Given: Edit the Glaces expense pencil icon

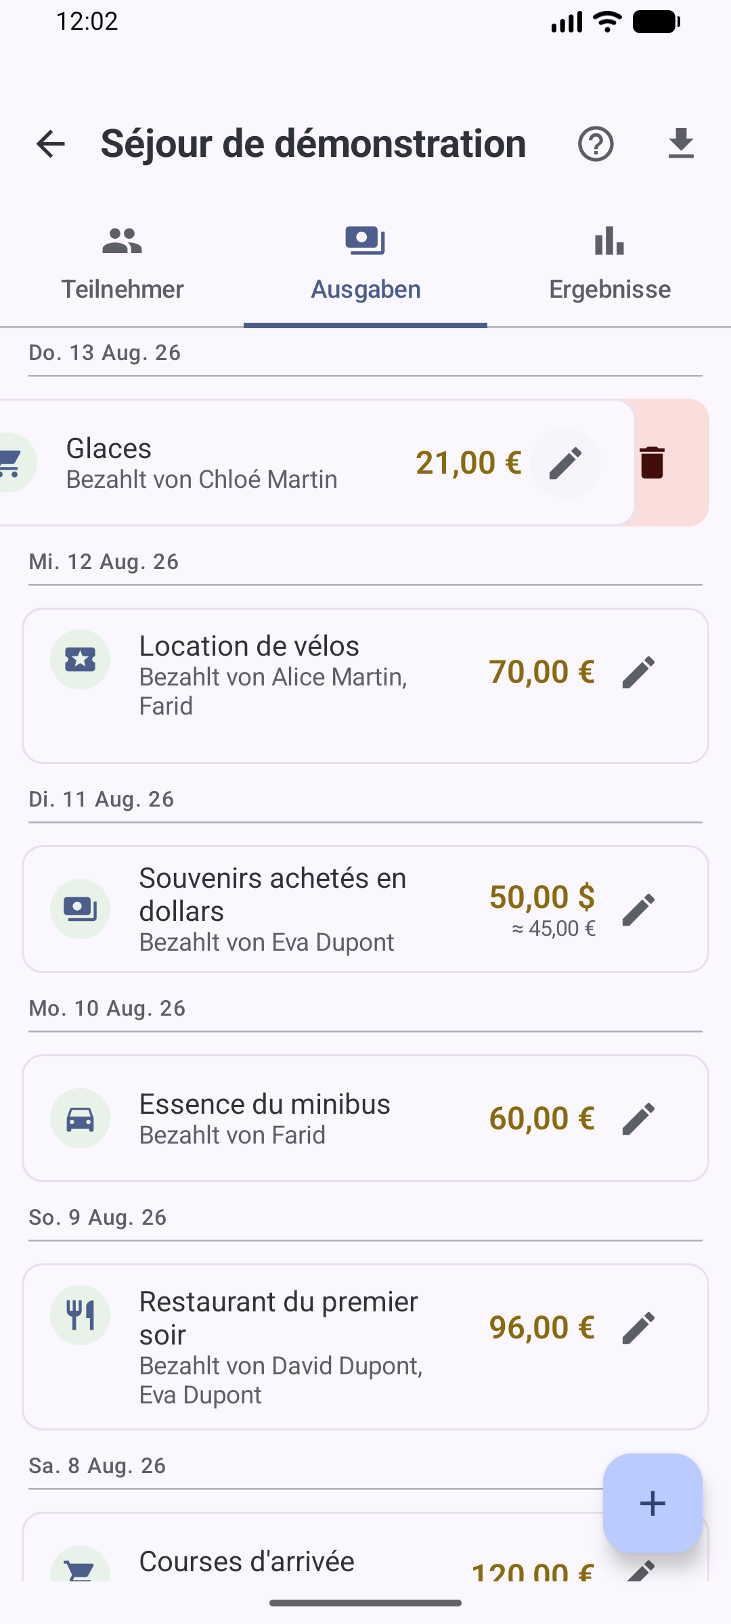Looking at the screenshot, I should coord(565,463).
